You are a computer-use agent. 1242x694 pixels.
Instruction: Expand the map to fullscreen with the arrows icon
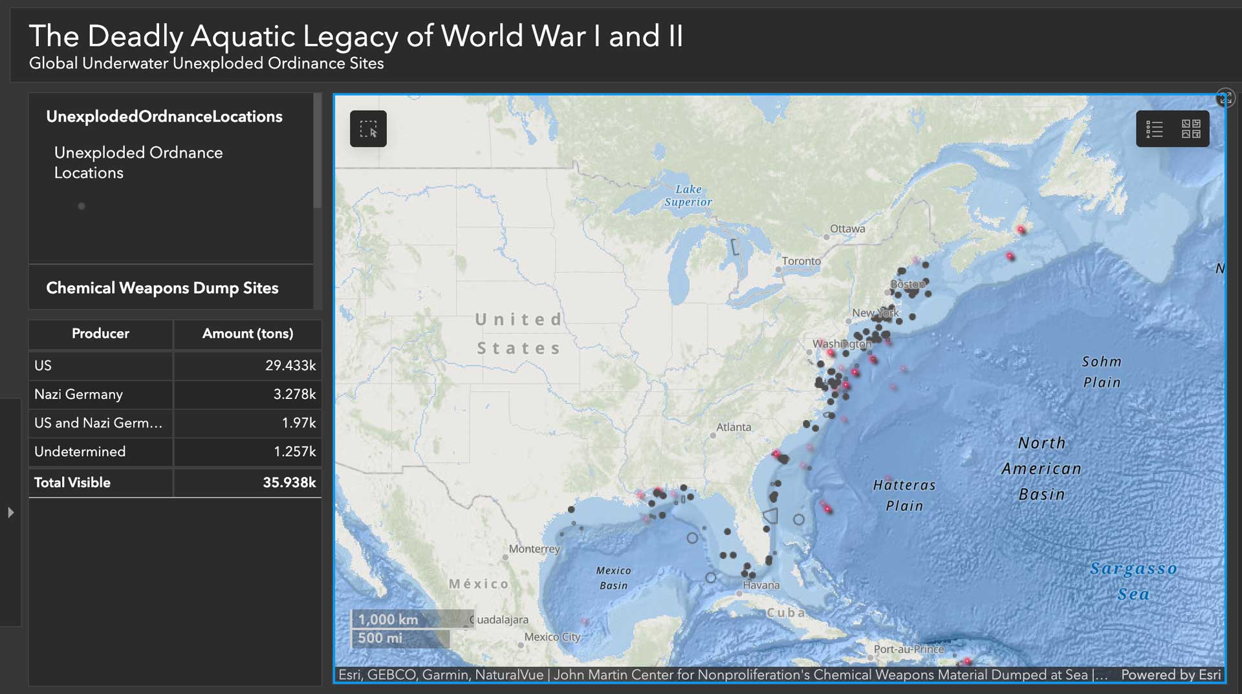tap(1225, 97)
